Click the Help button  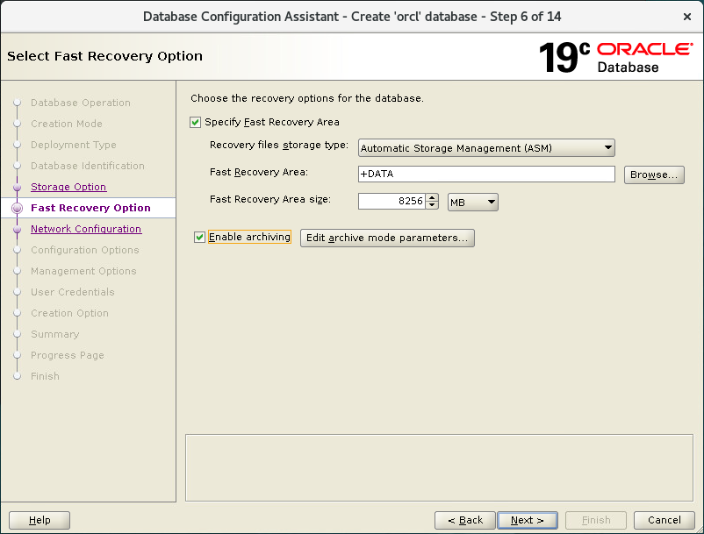point(40,520)
